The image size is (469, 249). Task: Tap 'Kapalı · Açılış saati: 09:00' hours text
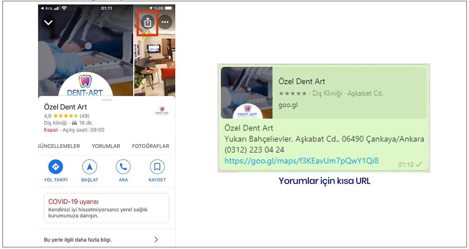(74, 130)
